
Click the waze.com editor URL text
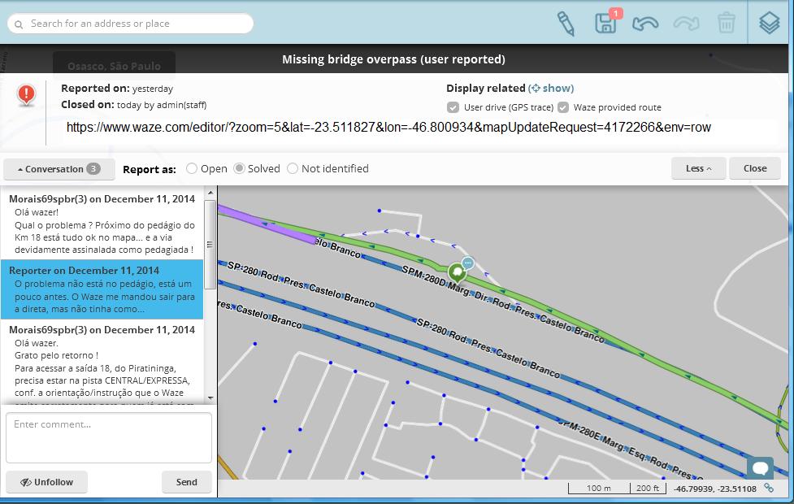coord(388,127)
